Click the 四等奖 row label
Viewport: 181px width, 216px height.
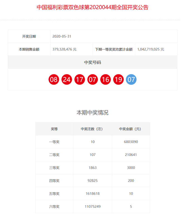tap(54, 181)
